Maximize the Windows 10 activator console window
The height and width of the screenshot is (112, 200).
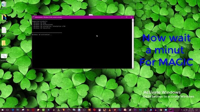[x=127, y=17]
